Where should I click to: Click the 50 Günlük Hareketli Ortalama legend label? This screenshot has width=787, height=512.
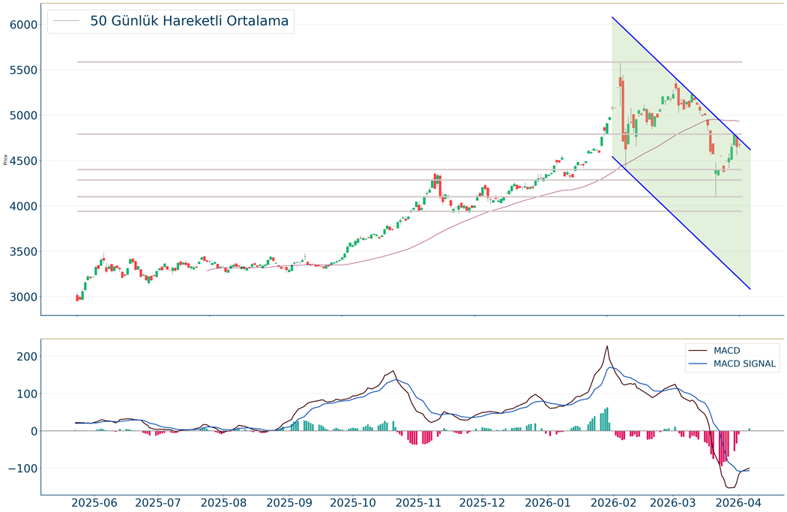pos(189,21)
